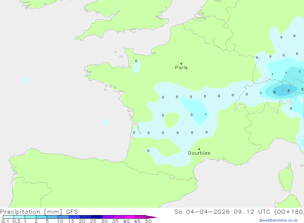Select the 10 mm legend color swatch
Image resolution: width=304 pixels, height=223 pixels.
coord(64,217)
